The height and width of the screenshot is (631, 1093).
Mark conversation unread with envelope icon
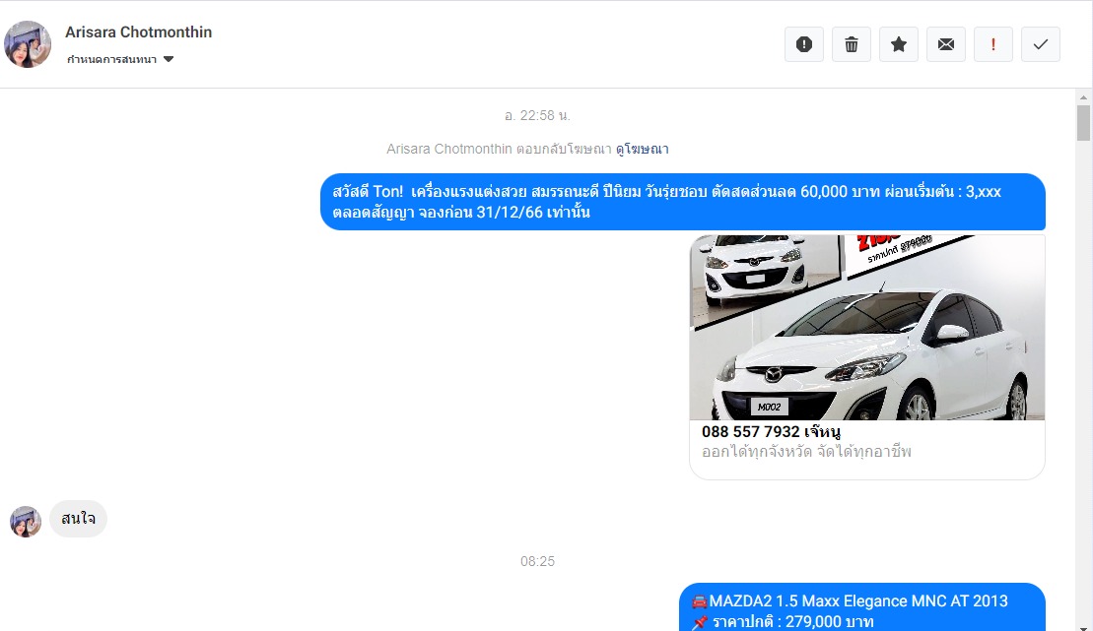click(946, 44)
